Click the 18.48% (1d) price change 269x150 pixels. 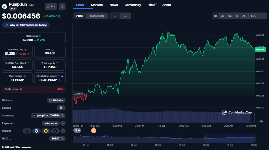pyautogui.click(x=52, y=16)
